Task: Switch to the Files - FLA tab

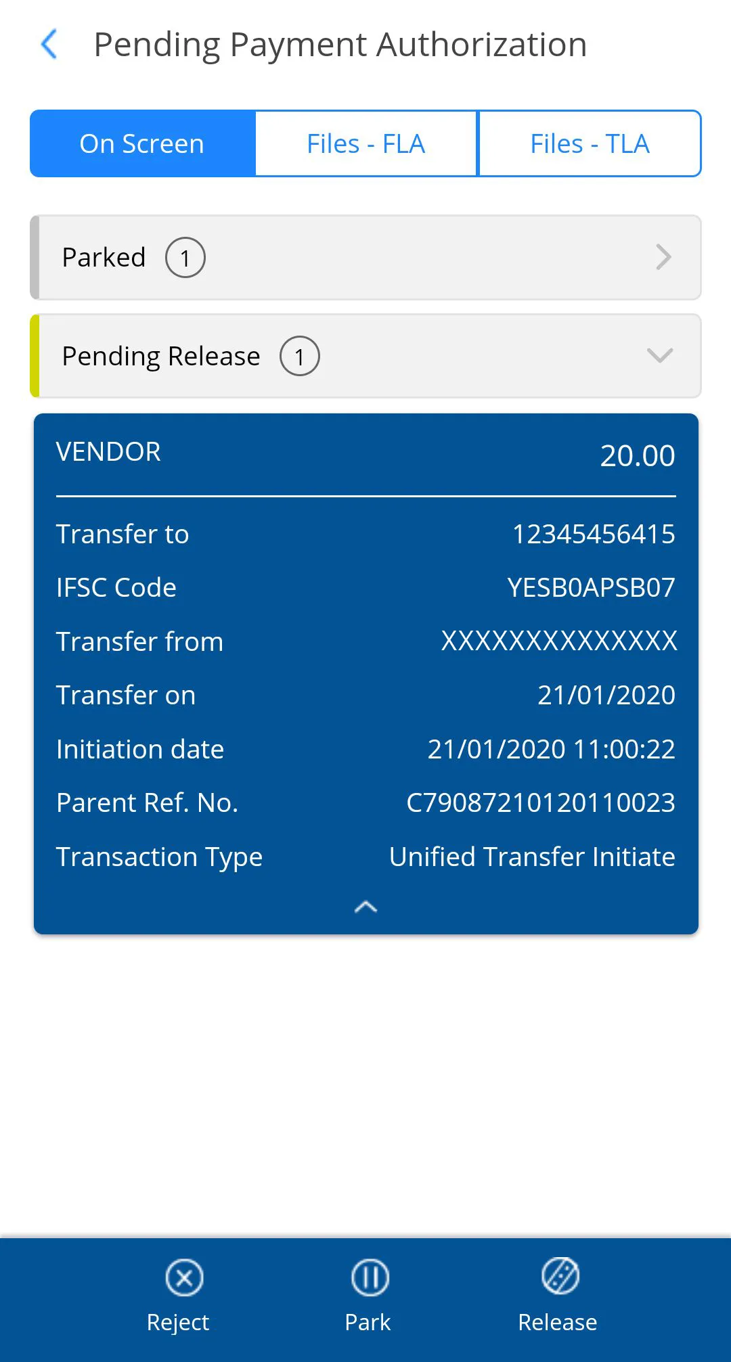Action: click(x=365, y=143)
